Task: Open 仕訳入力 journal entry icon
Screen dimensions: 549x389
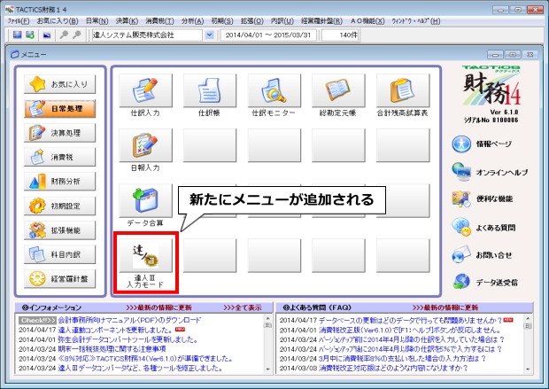Action: coord(145,90)
